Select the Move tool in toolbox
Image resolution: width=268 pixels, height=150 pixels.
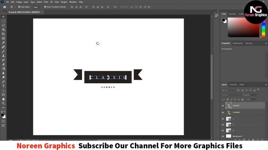tap(3, 17)
